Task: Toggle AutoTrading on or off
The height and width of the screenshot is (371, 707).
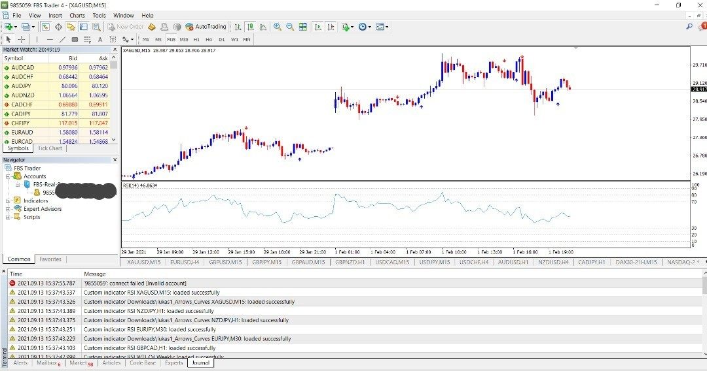Action: [206, 27]
